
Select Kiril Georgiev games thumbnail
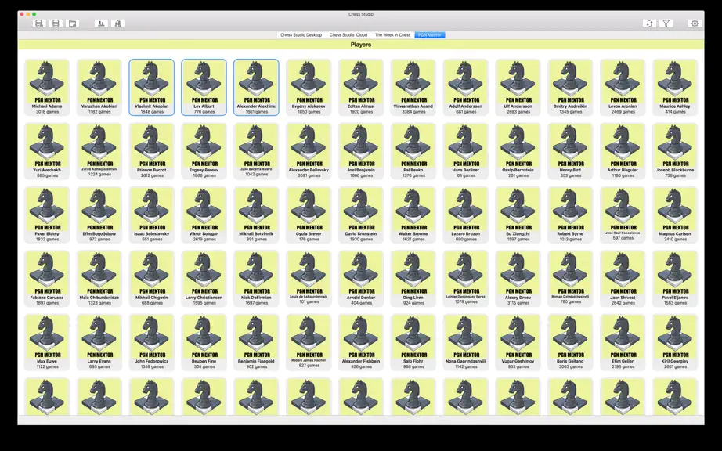(675, 342)
